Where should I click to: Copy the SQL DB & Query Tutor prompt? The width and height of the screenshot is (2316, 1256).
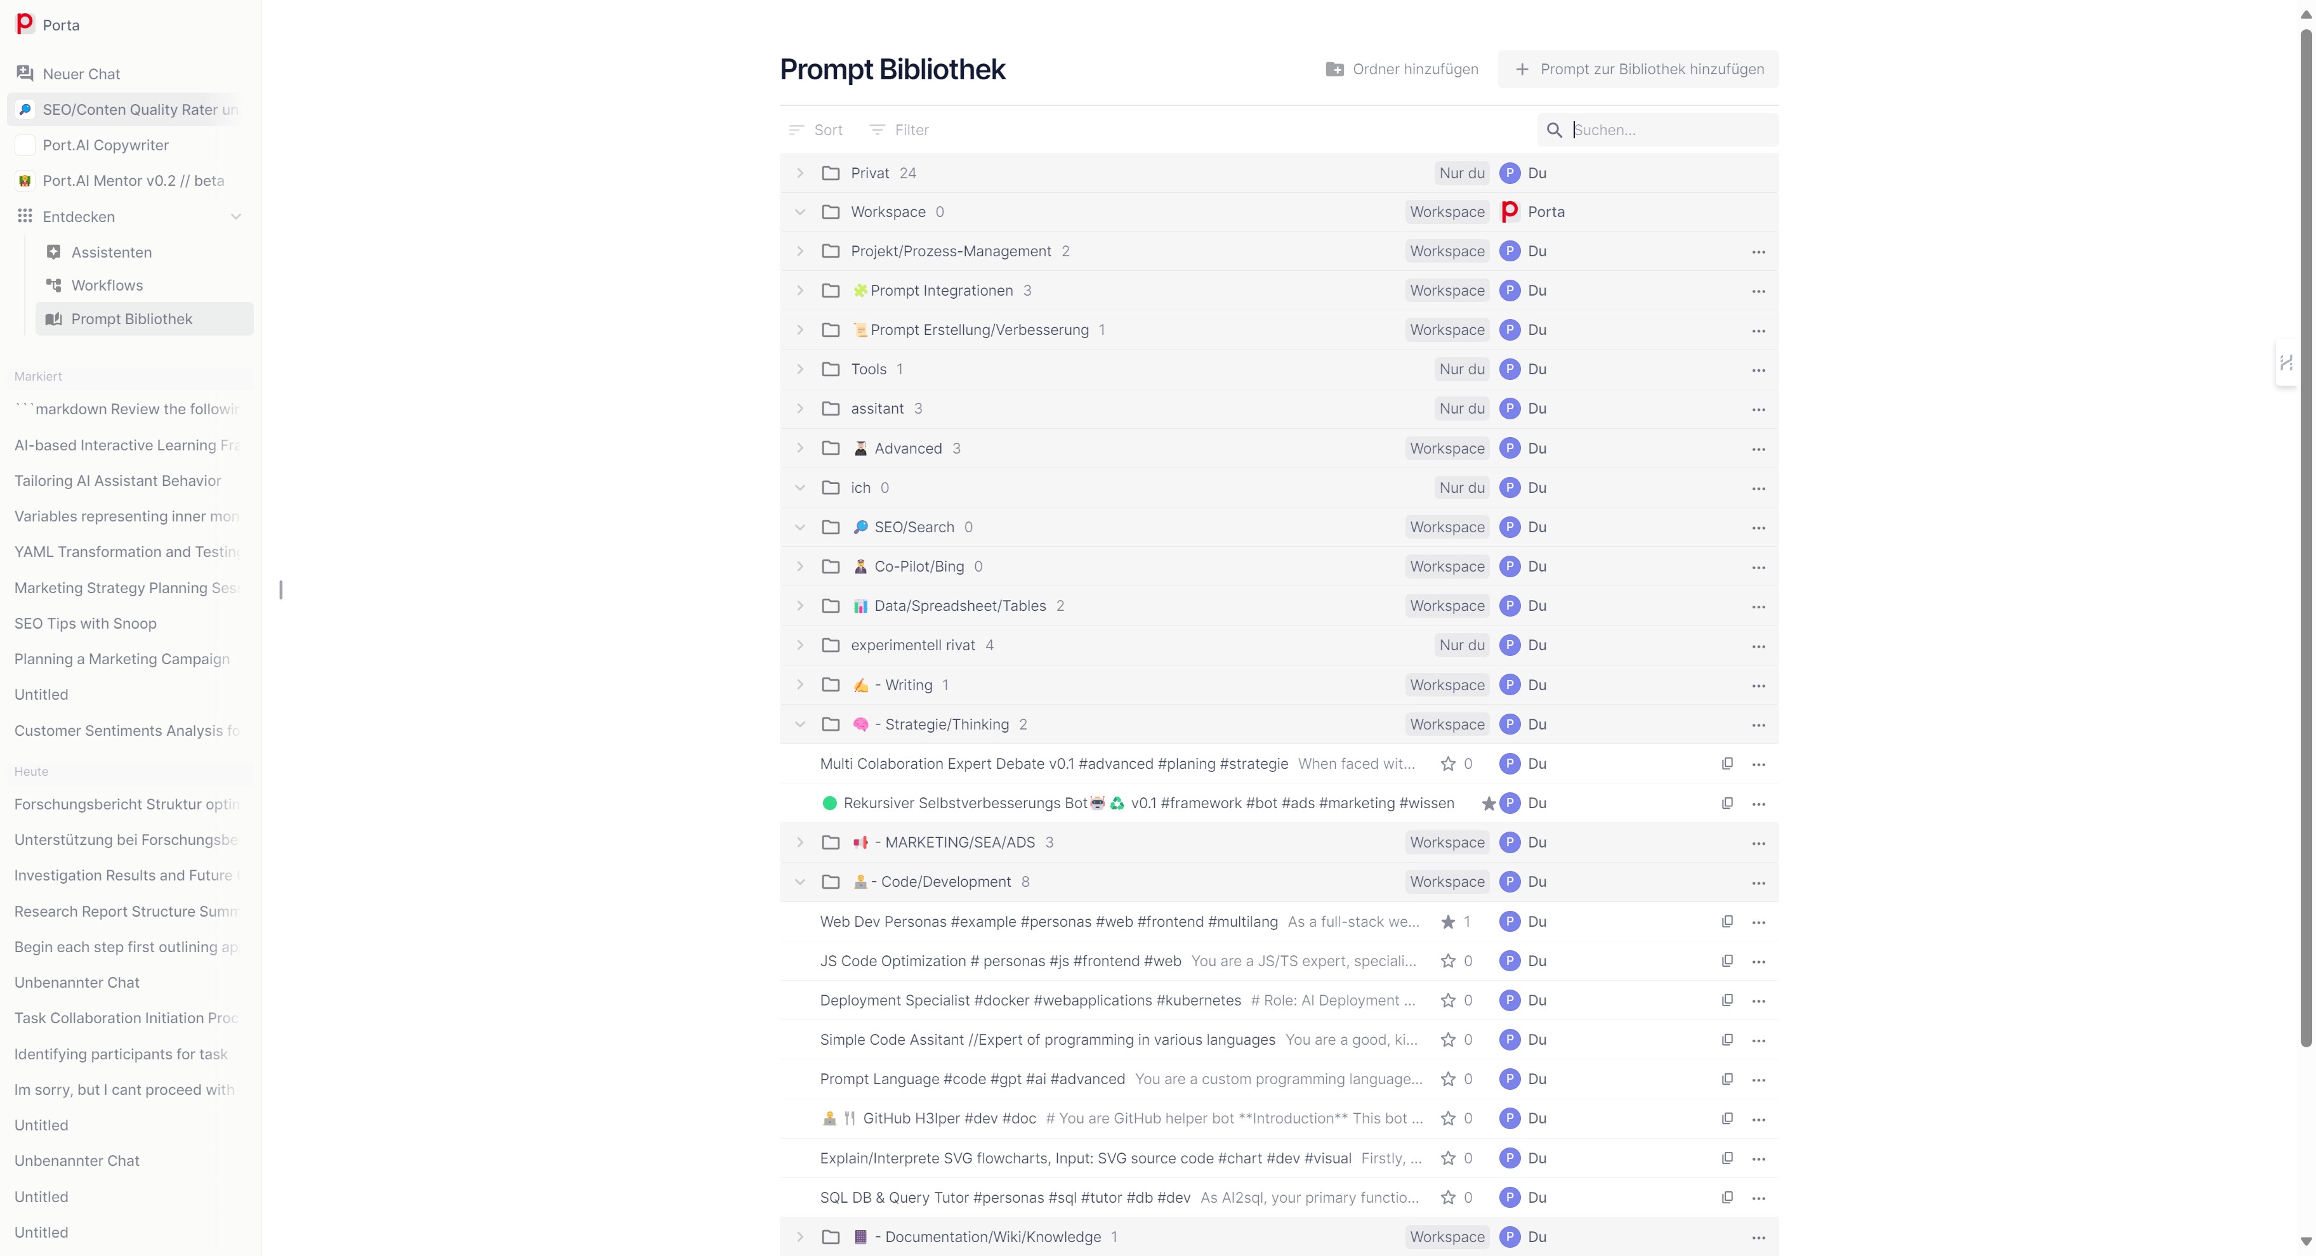click(x=1727, y=1198)
